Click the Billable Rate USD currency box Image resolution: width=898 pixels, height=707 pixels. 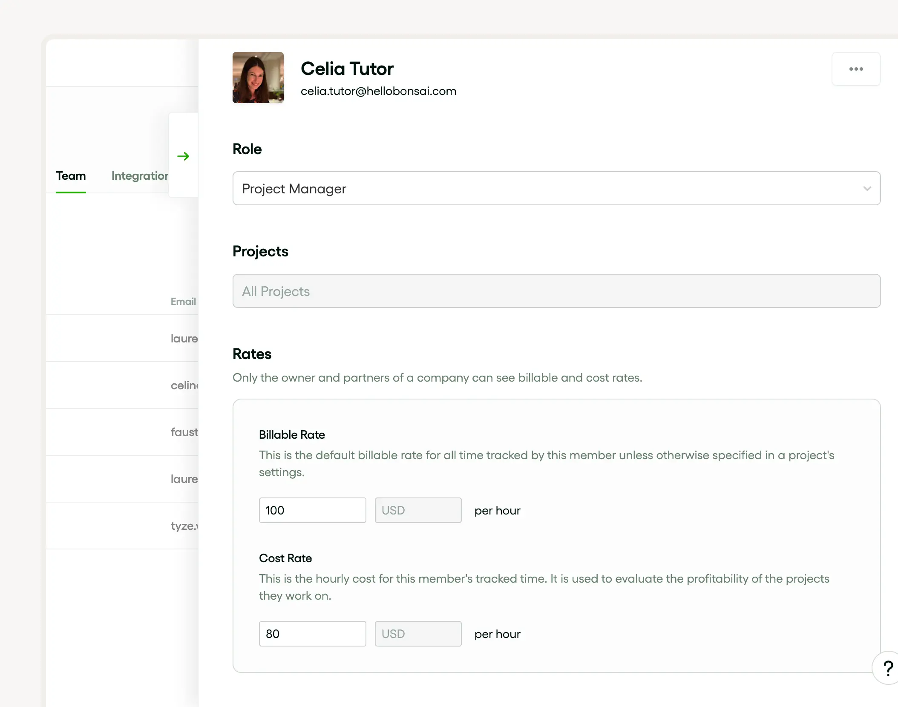pyautogui.click(x=417, y=510)
